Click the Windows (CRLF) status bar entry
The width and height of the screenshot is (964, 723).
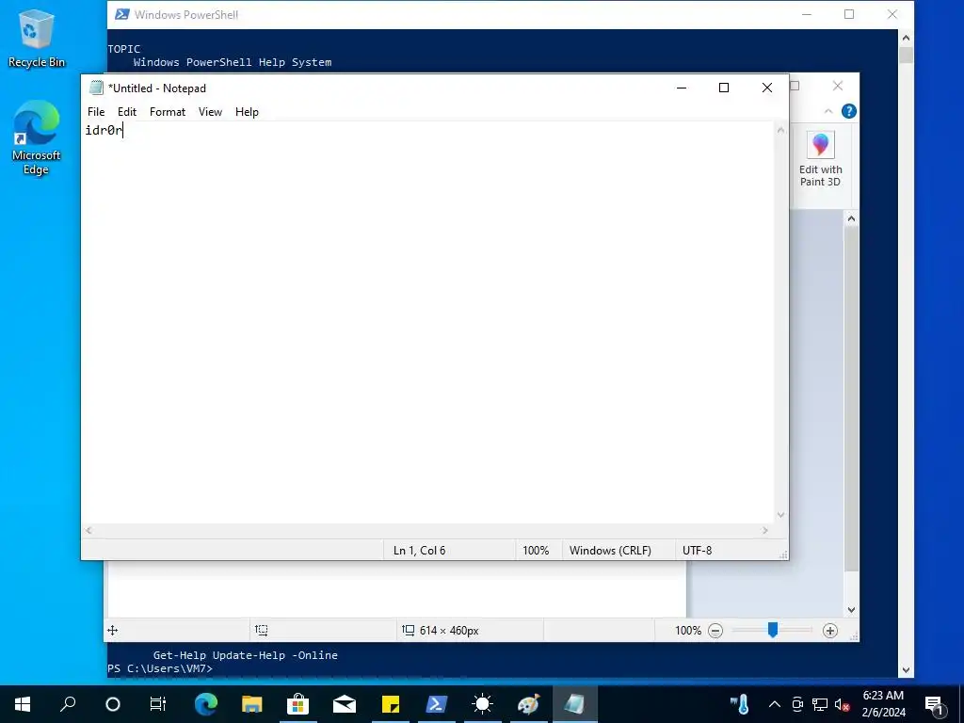[610, 550]
